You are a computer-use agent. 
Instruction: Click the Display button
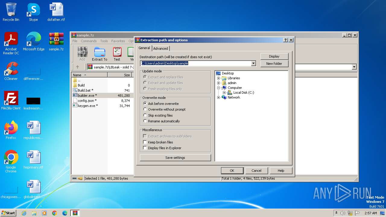pos(274,56)
